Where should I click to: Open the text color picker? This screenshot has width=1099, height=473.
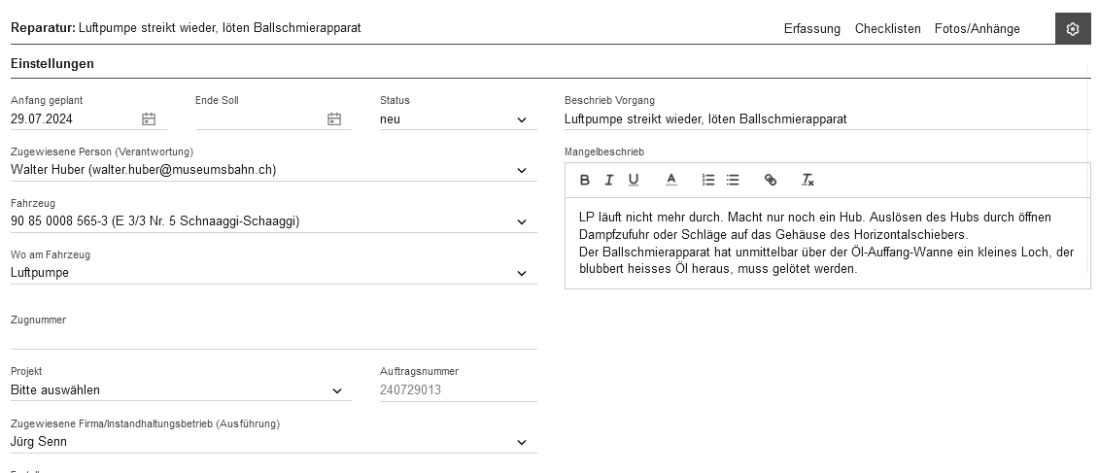(670, 180)
